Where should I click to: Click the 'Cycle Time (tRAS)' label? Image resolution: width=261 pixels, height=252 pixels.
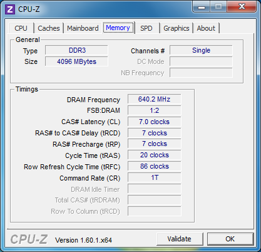click(93, 155)
